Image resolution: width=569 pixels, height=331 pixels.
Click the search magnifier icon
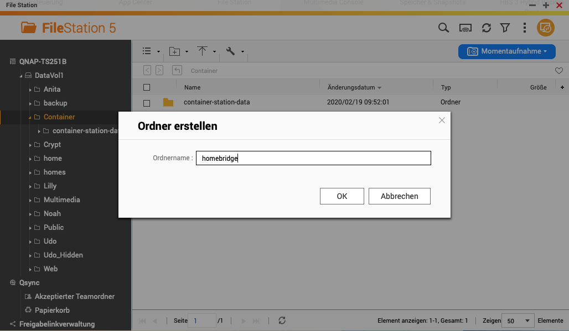443,28
